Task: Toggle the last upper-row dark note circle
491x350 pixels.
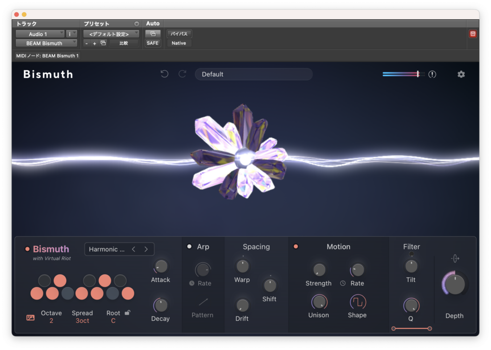Action: coord(120,281)
